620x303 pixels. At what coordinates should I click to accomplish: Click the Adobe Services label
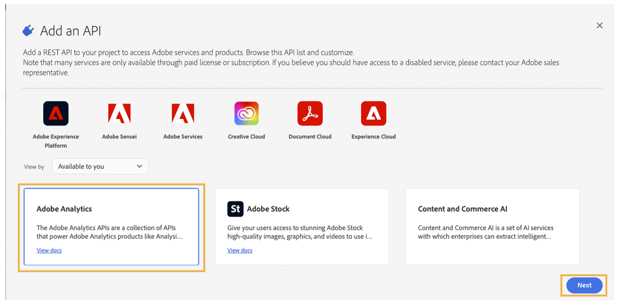click(x=183, y=137)
